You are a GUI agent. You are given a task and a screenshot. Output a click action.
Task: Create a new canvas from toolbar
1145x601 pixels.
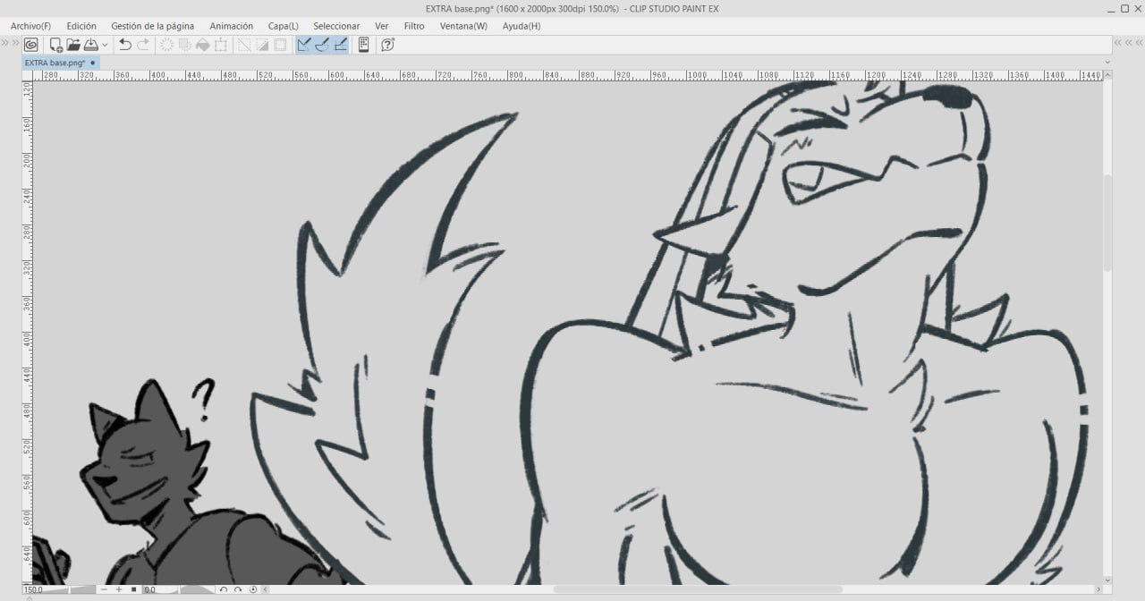pyautogui.click(x=56, y=45)
